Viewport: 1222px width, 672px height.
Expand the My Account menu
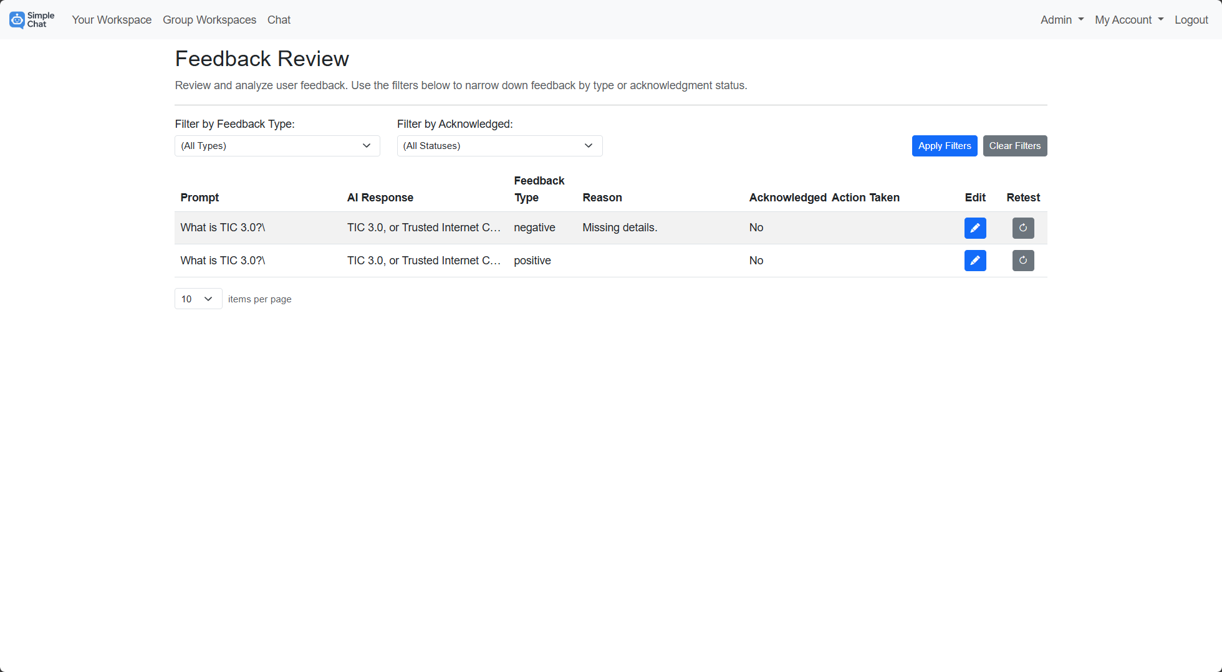1128,19
